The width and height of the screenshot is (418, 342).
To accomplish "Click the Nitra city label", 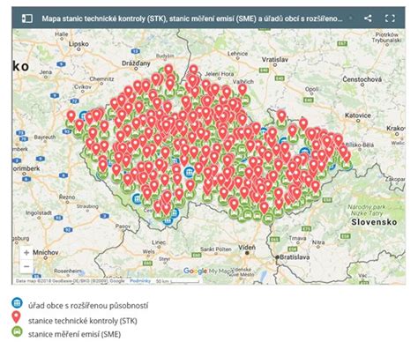I will point(318,242).
